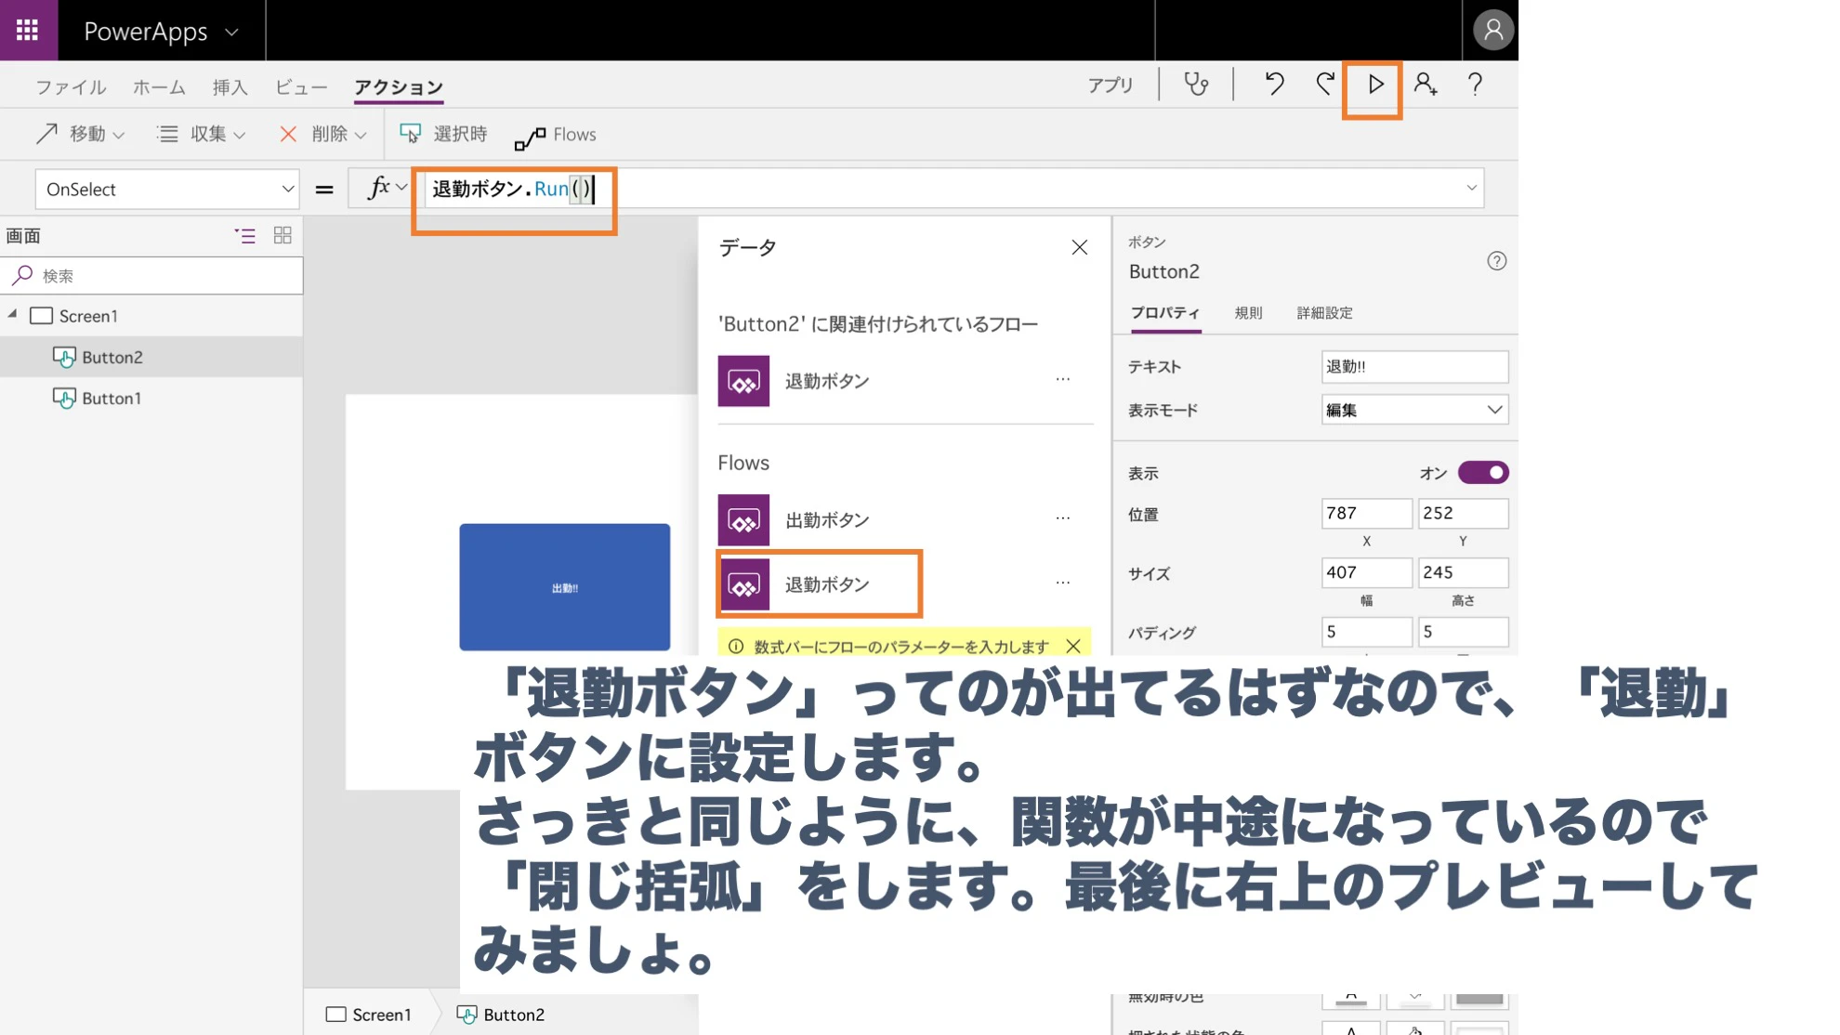The height and width of the screenshot is (1035, 1840).
Task: Share the app with the person icon
Action: pos(1426,85)
